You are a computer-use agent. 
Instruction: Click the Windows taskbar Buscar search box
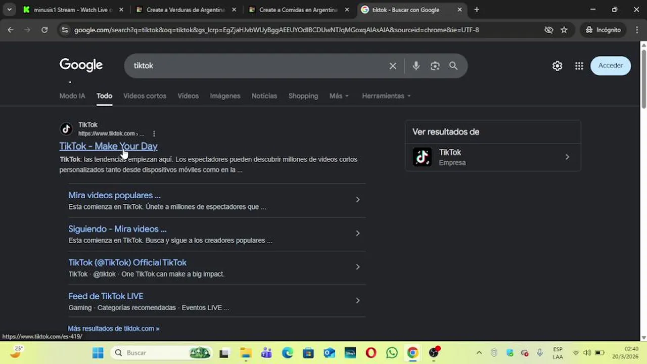tap(162, 352)
